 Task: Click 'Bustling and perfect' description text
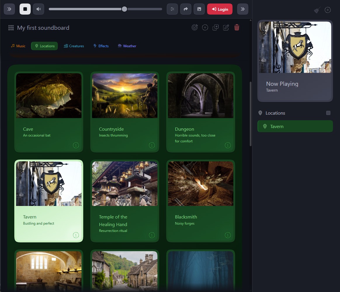39,223
